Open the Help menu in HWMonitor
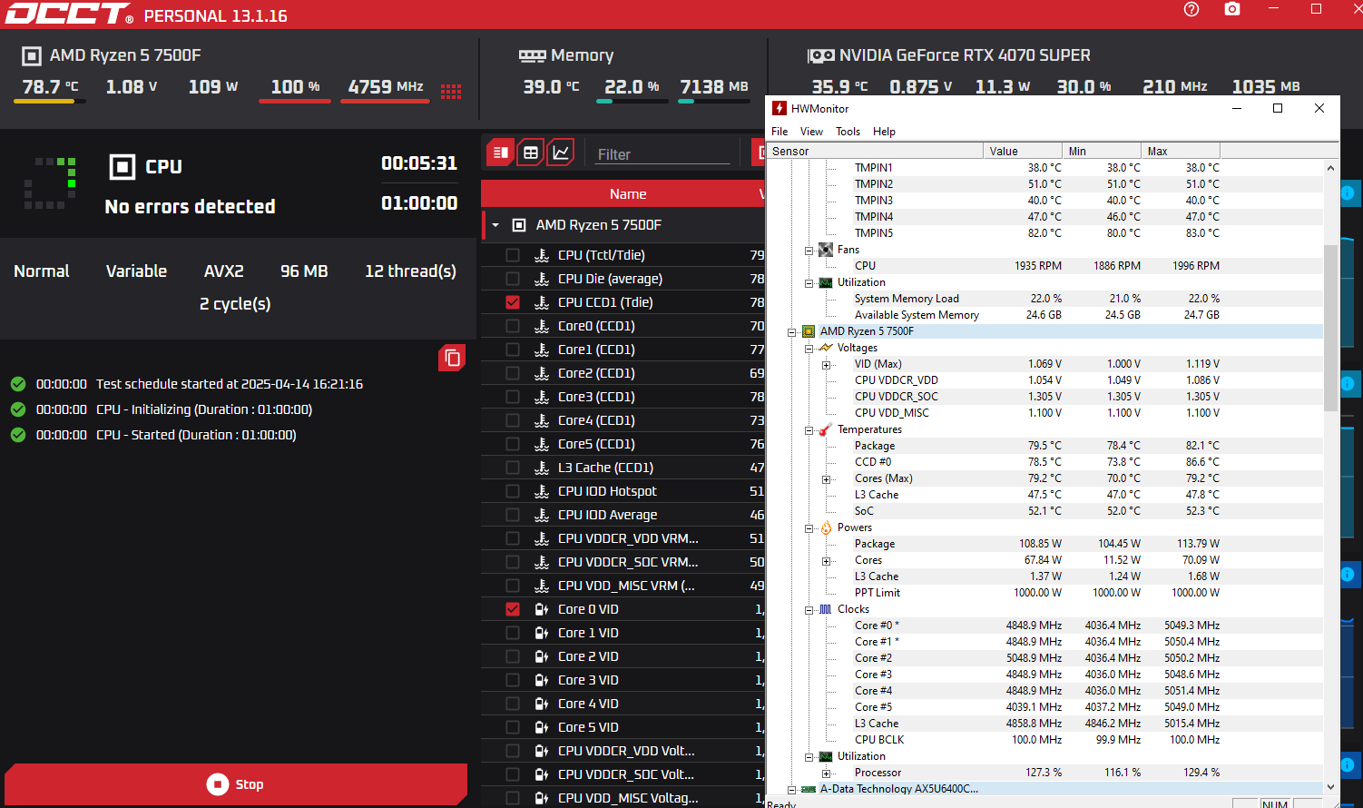Image resolution: width=1363 pixels, height=808 pixels. click(884, 132)
